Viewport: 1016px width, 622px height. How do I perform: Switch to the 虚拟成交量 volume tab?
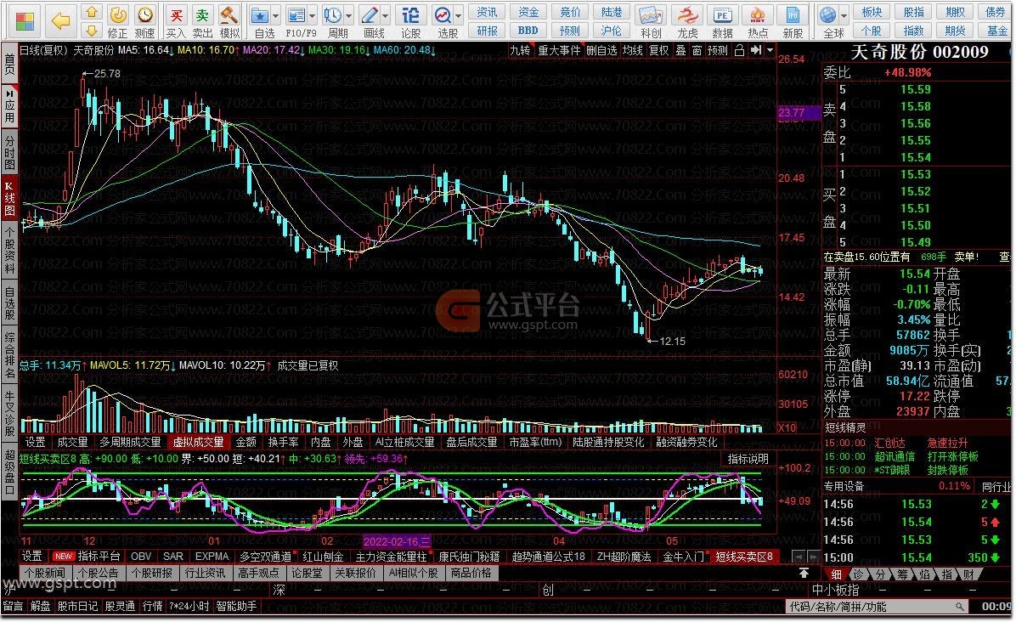coord(198,442)
